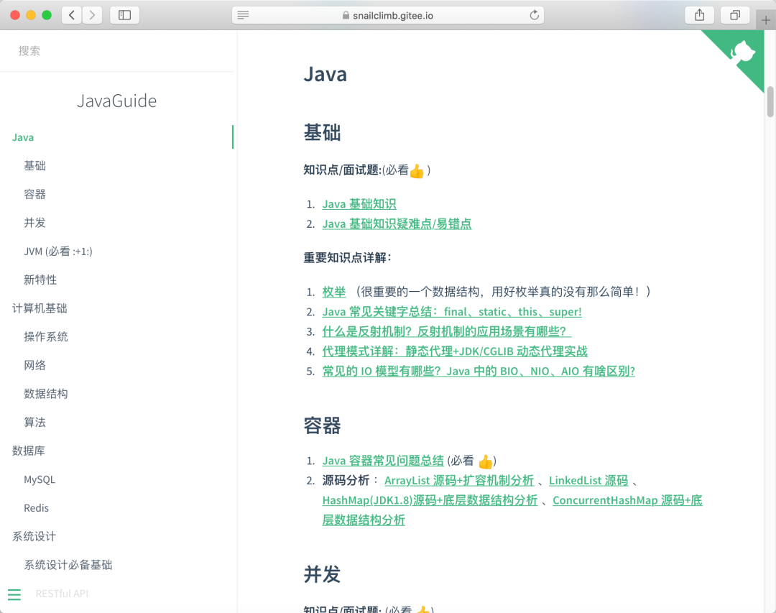The image size is (776, 613).
Task: Open the 枚举 link
Action: (x=334, y=292)
